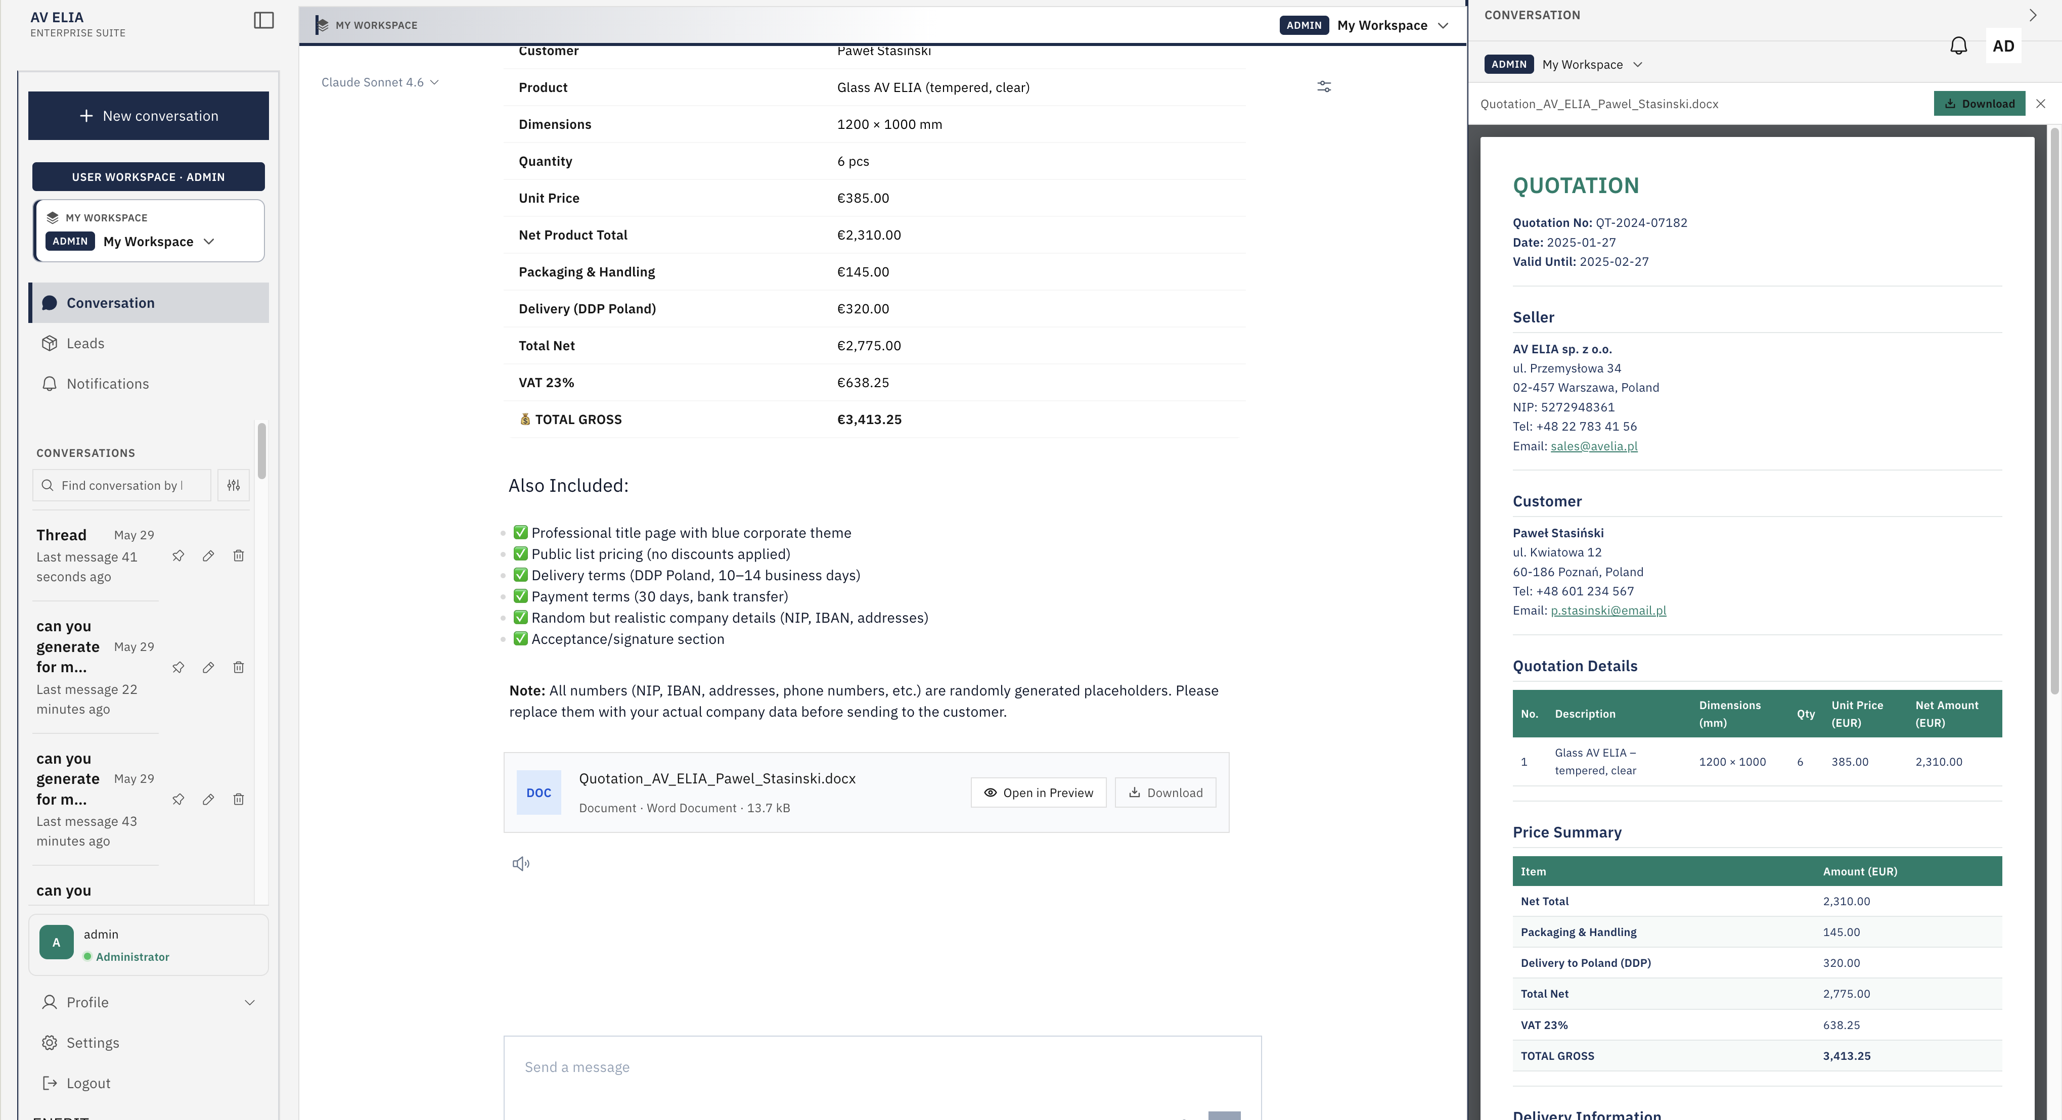Go to Leads in the sidebar
The height and width of the screenshot is (1120, 2062).
[x=149, y=343]
